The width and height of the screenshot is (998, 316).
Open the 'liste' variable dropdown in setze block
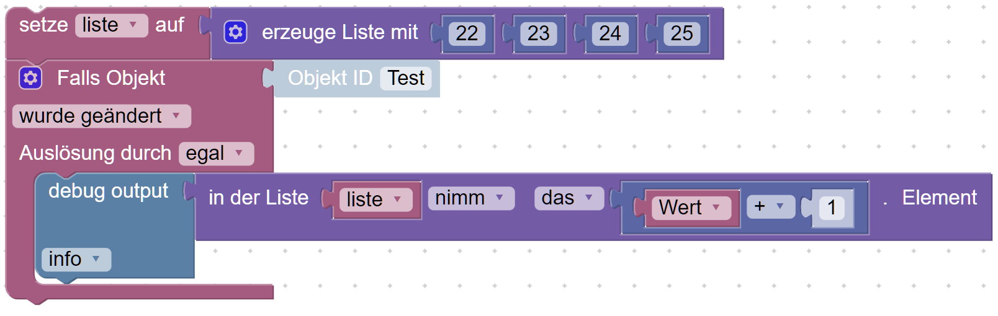[x=112, y=25]
